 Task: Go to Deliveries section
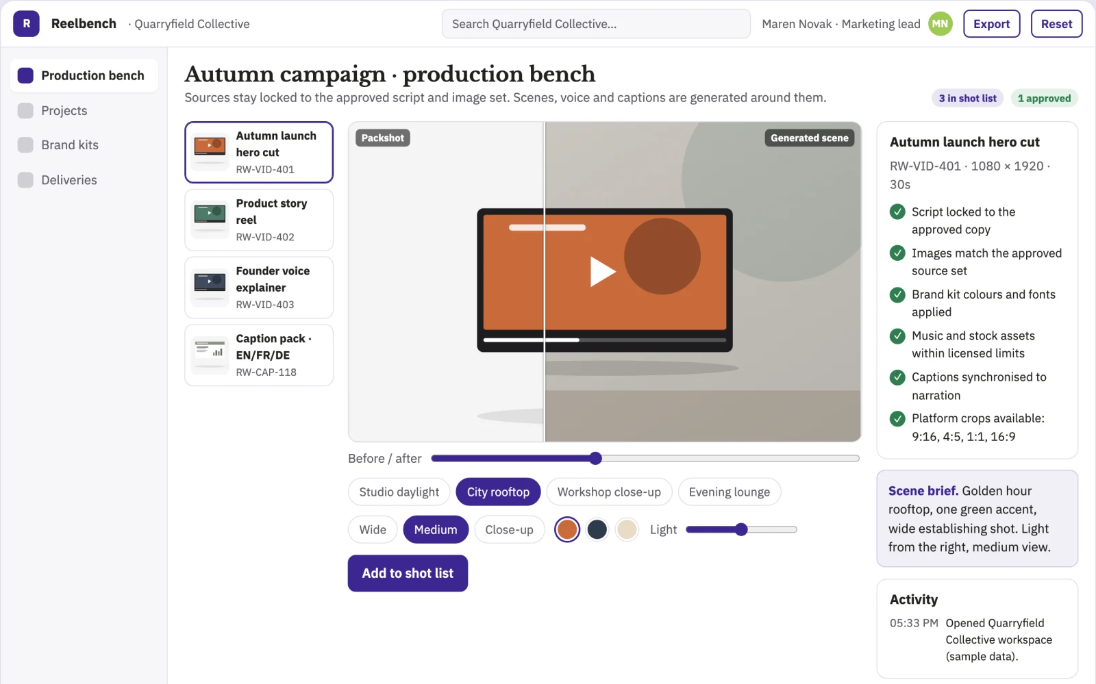[x=84, y=180]
